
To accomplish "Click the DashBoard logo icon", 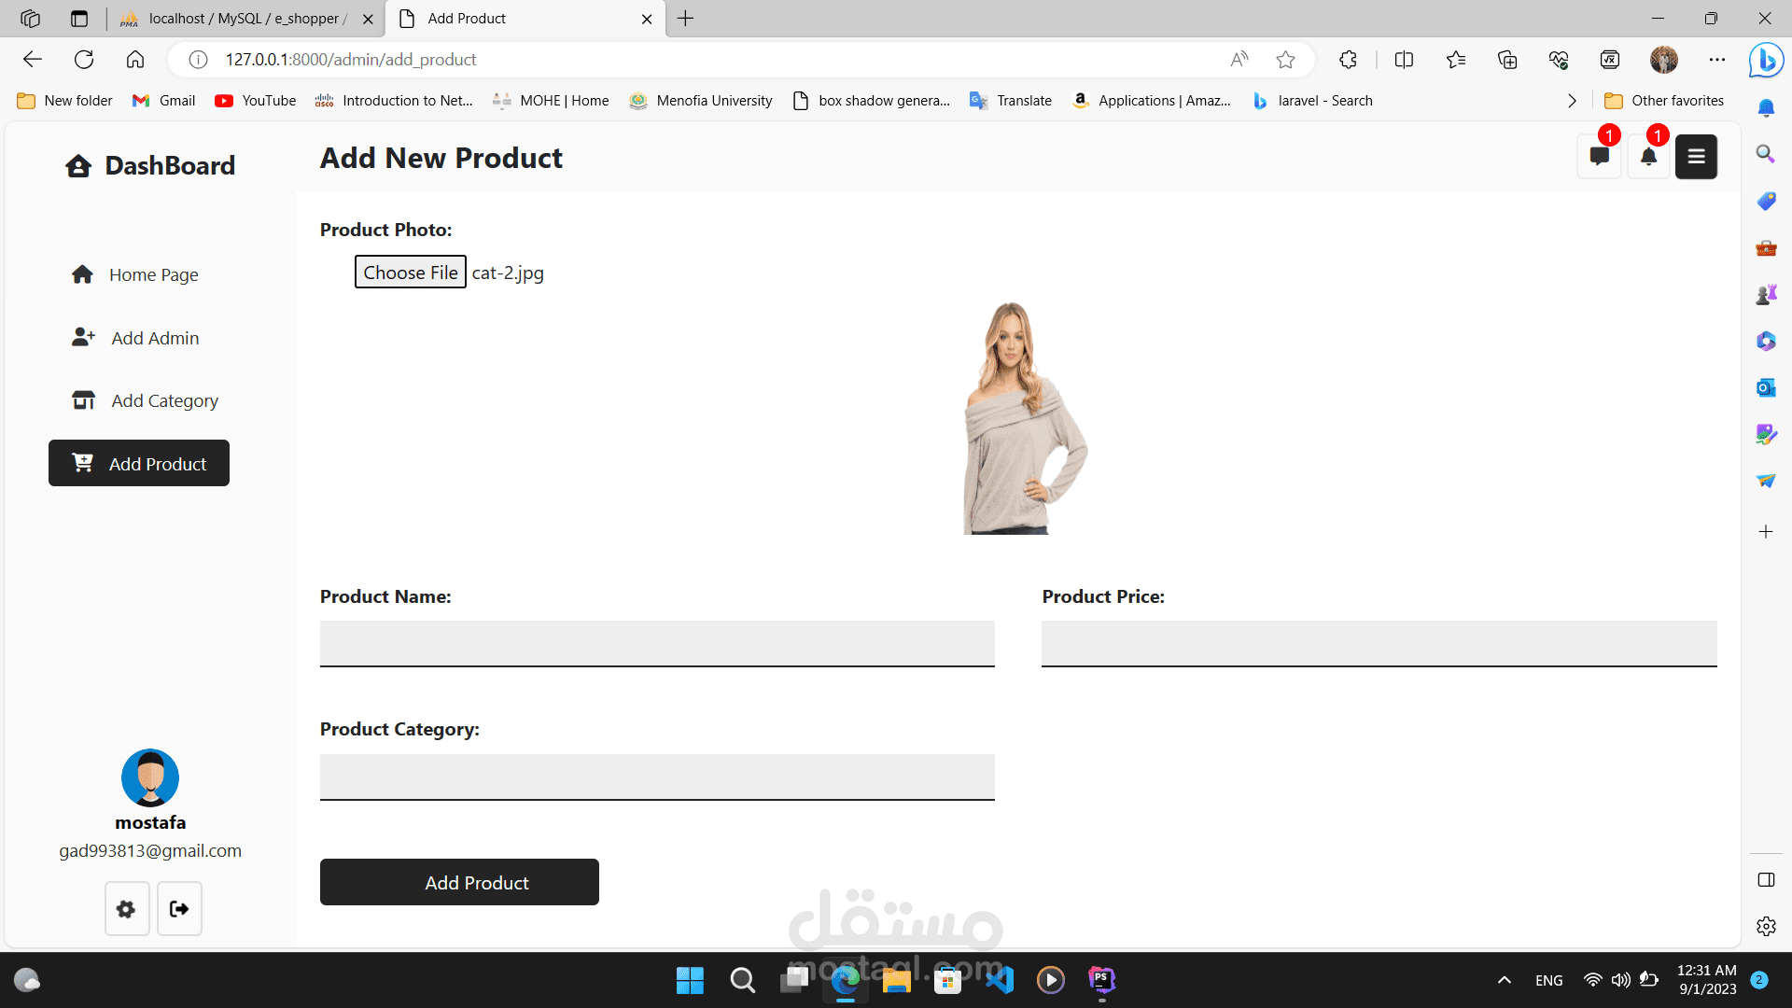I will coord(78,166).
